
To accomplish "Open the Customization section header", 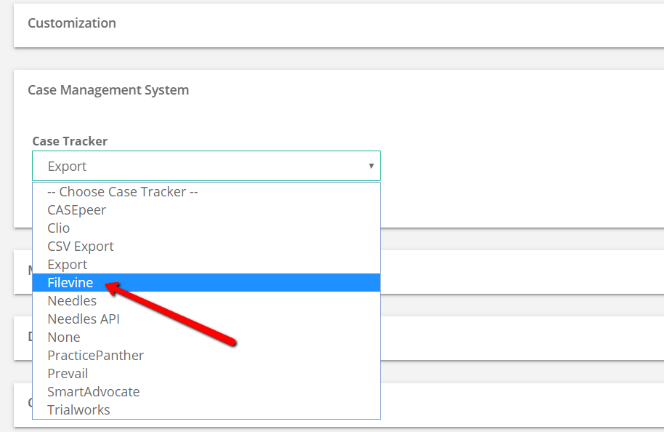I will click(71, 23).
